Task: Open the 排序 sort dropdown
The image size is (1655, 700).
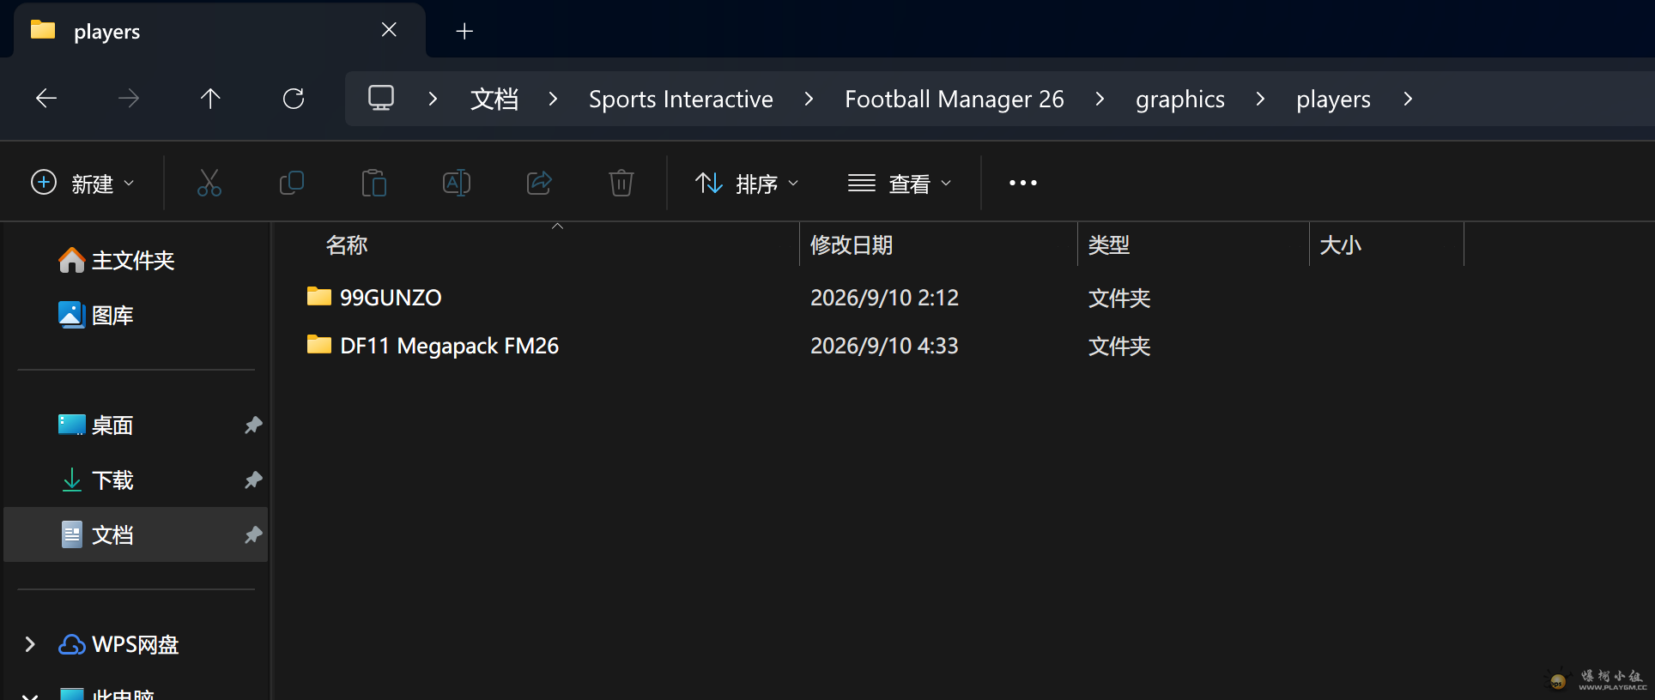Action: [x=747, y=183]
